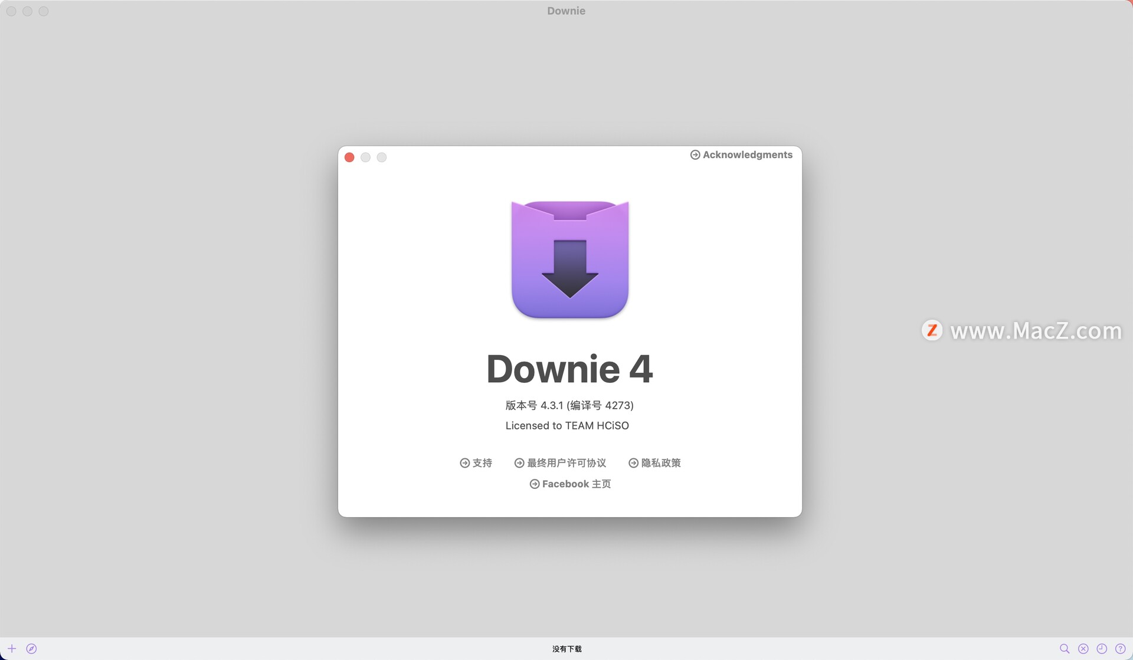Click the search magnifier icon in status bar

(1065, 648)
